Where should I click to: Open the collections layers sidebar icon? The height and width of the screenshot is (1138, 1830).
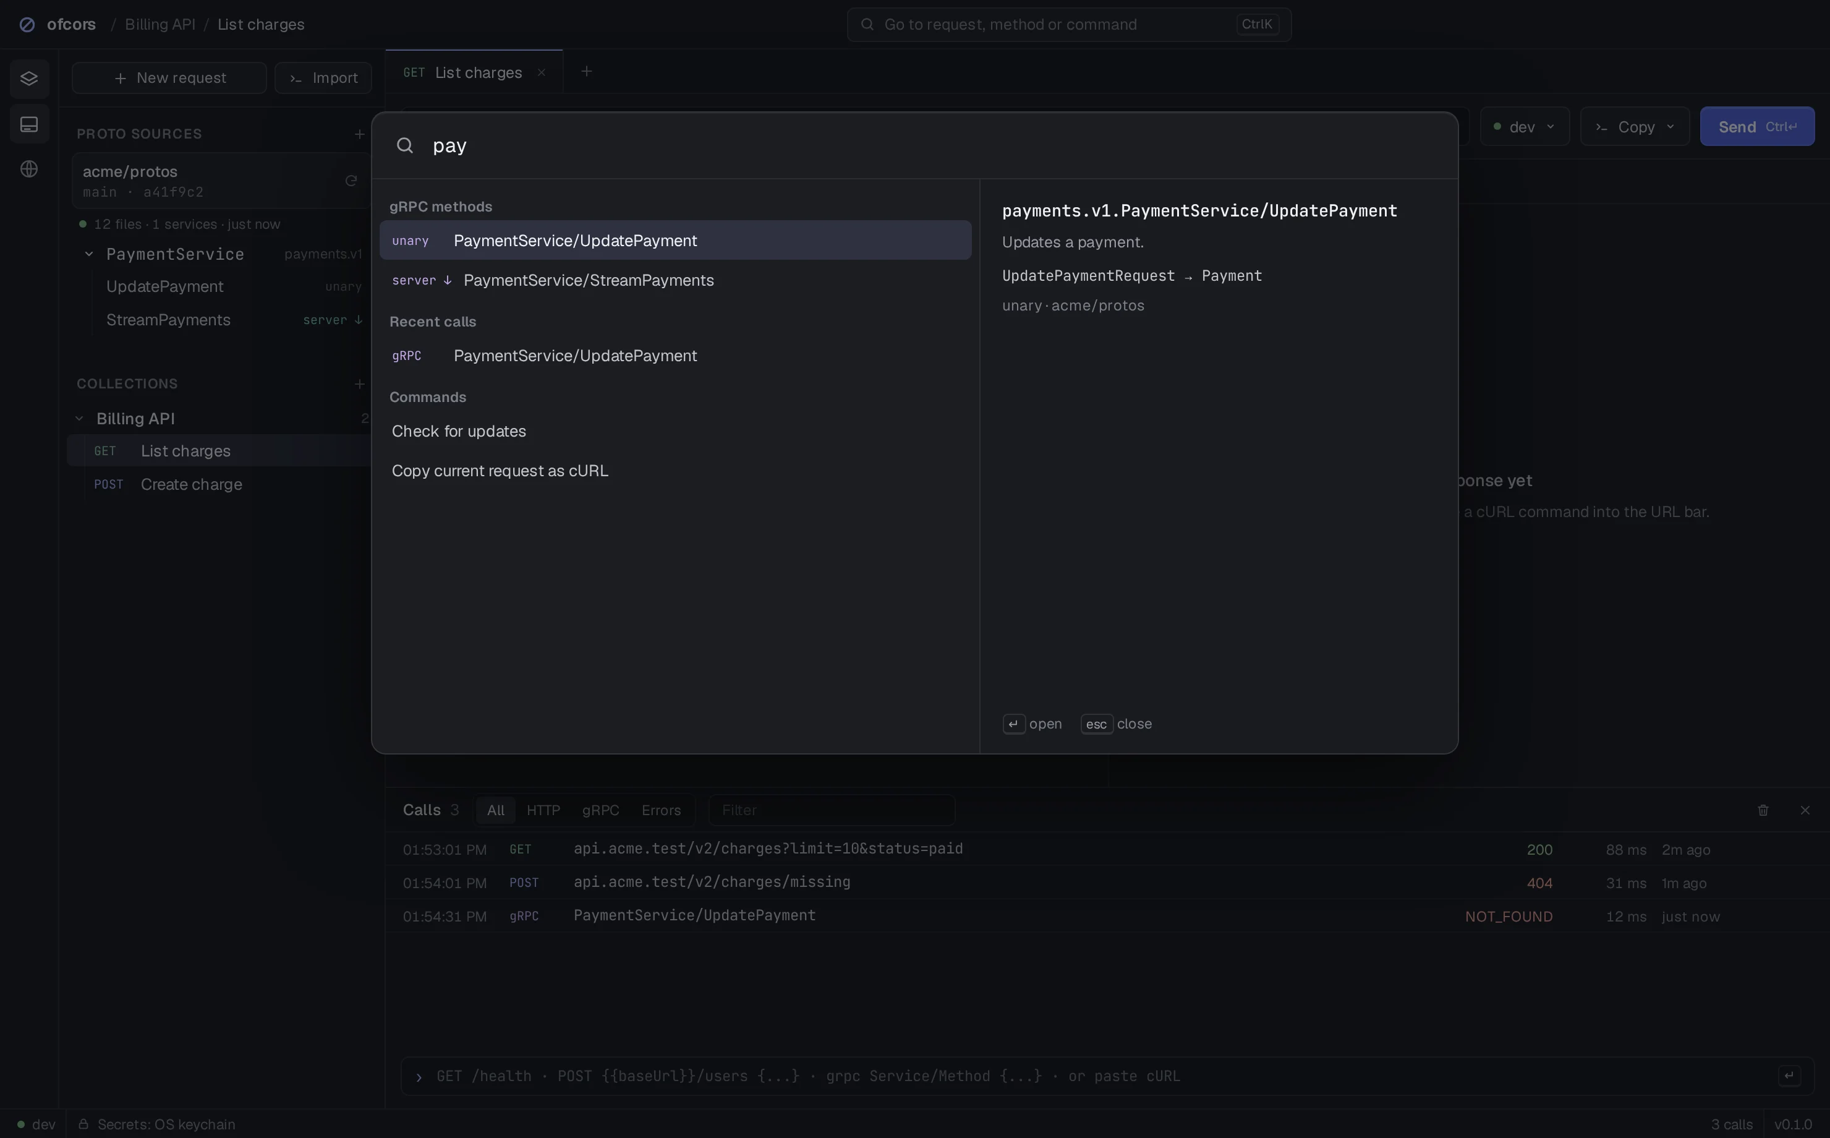click(29, 79)
